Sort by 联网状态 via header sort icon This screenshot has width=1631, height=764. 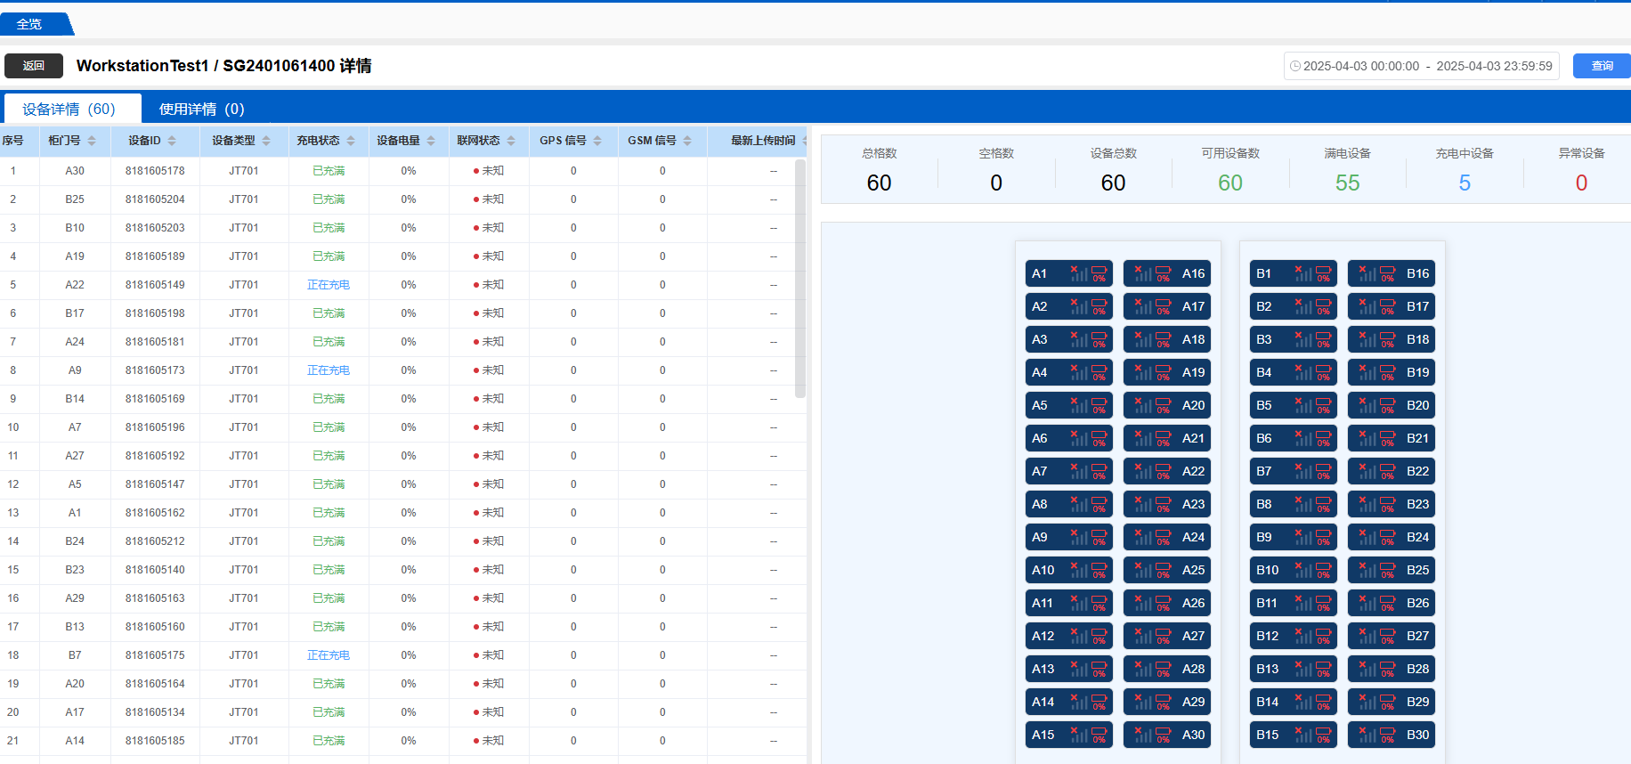click(x=511, y=141)
